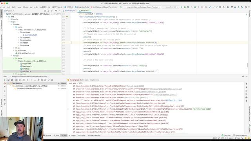Screen dimensions: 251x141
Task: Collapse all icon in Project panel header
Action: [52, 11]
